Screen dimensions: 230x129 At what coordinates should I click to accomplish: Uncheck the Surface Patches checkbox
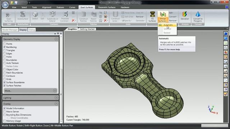[5, 86]
